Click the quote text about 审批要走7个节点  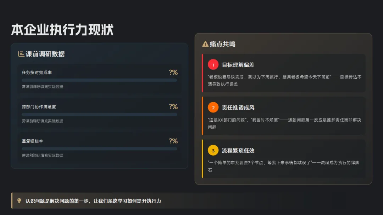pyautogui.click(x=284, y=166)
